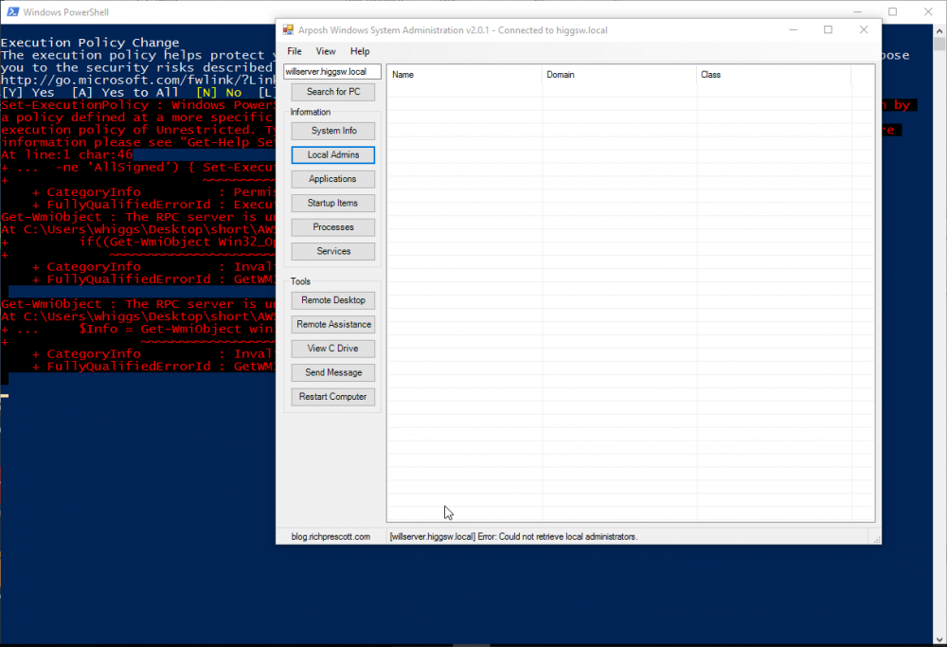947x647 pixels.
Task: Show Startup Items
Action: click(x=332, y=203)
